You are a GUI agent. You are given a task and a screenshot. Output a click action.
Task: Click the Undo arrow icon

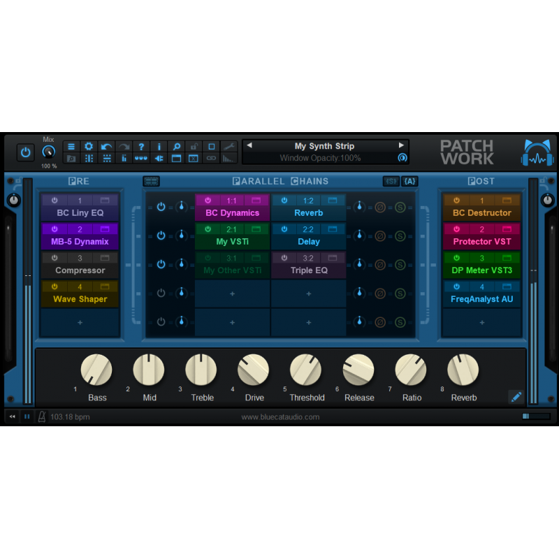(x=106, y=146)
